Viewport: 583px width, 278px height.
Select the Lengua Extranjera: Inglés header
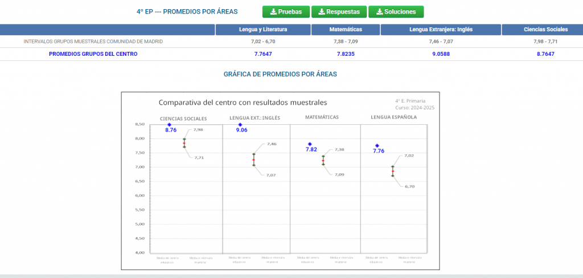click(x=441, y=30)
